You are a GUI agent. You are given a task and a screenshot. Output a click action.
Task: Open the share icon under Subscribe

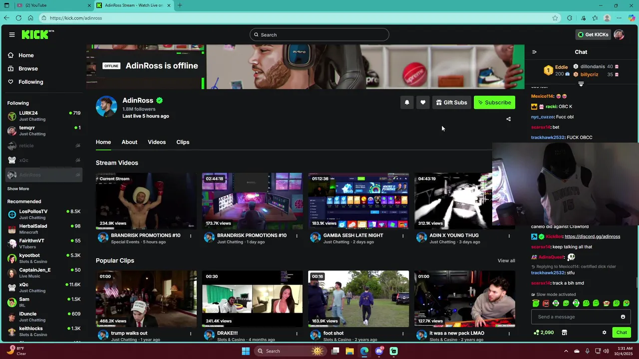click(508, 119)
